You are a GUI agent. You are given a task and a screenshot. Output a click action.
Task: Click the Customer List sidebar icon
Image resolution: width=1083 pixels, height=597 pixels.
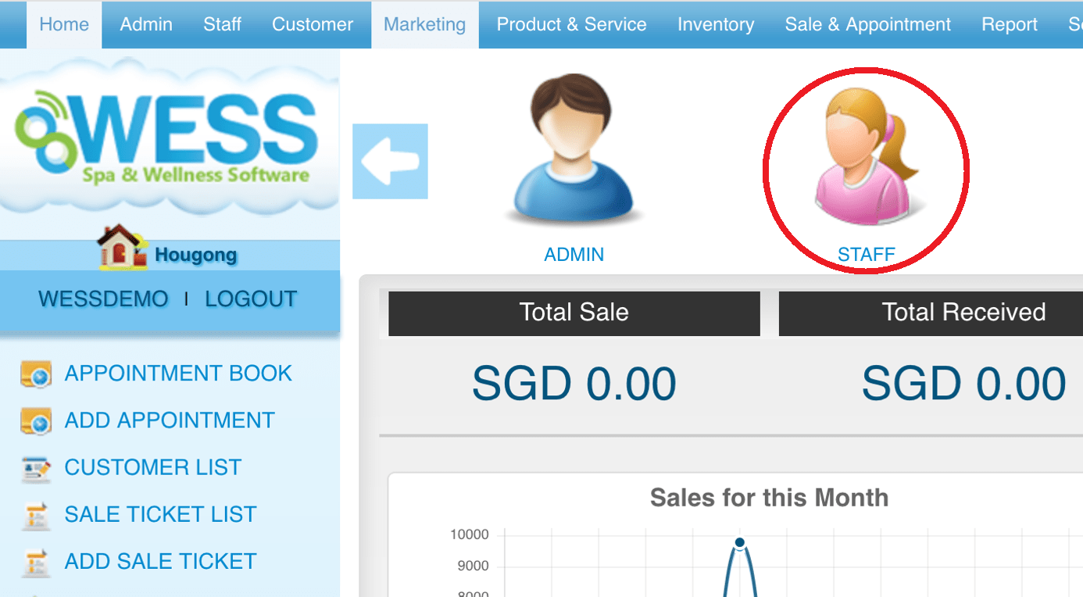[x=36, y=468]
